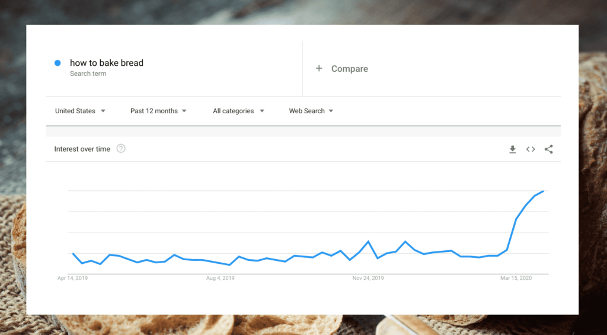
Task: Open the Web Search type dropdown
Action: (311, 111)
